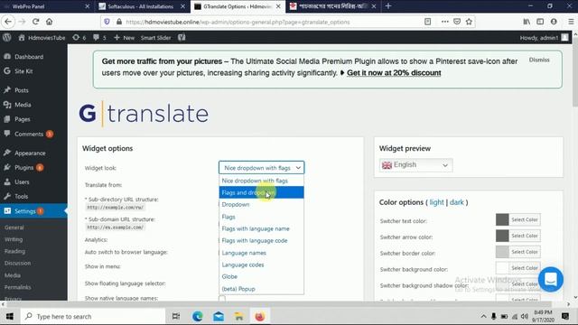Open a new browser tab

click(388, 6)
